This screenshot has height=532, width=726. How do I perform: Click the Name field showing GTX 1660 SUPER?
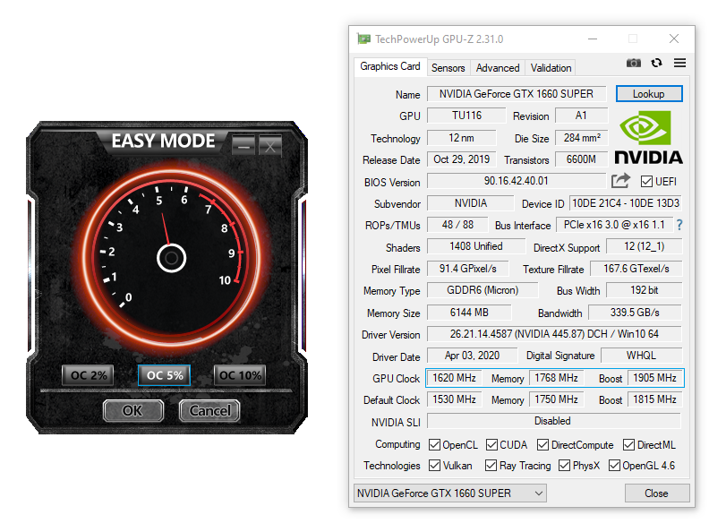click(517, 94)
